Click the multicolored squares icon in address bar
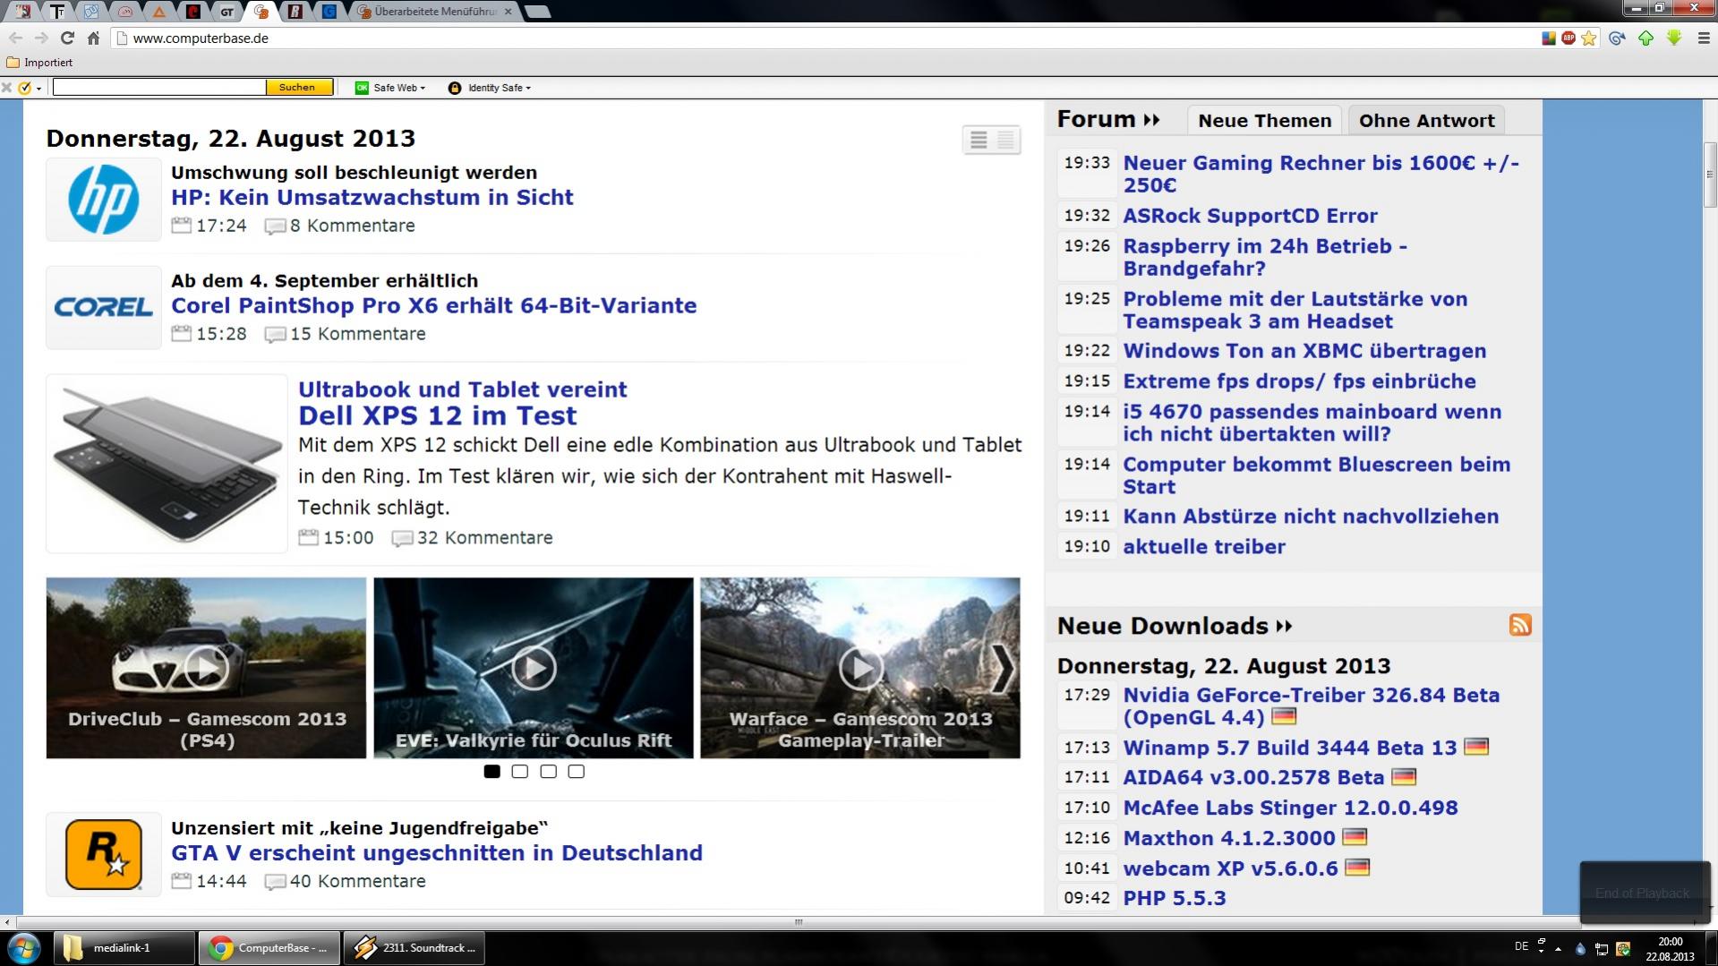 click(1549, 38)
